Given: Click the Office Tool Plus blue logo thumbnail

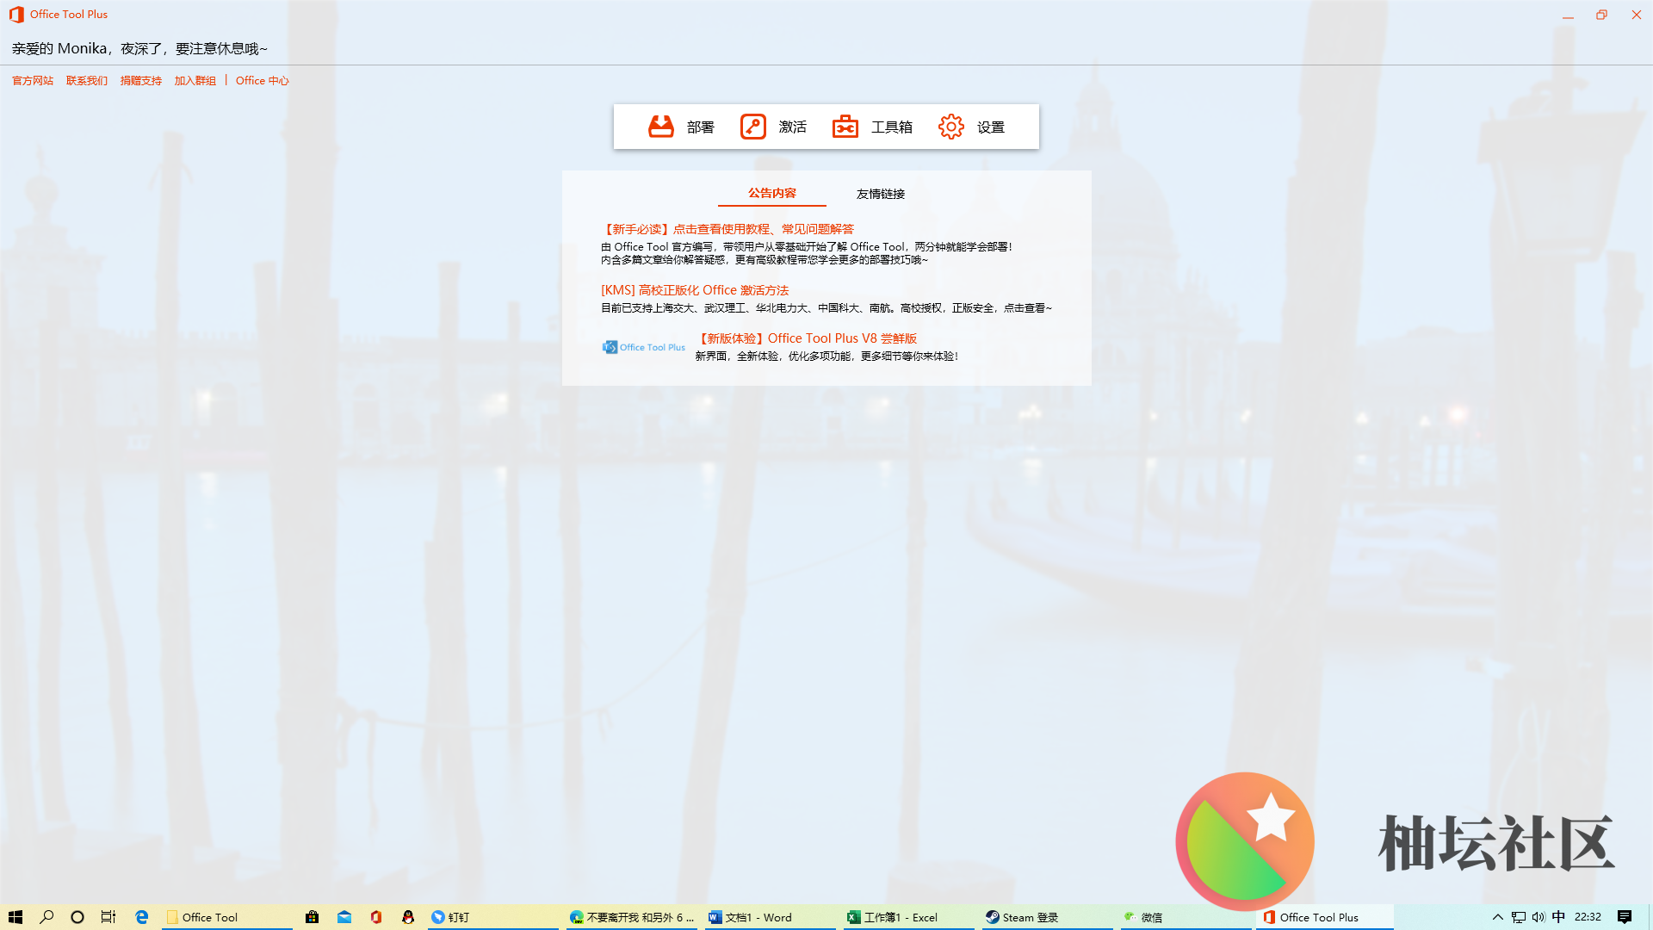Looking at the screenshot, I should pos(644,347).
